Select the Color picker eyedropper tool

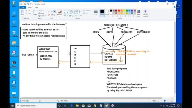(x=52, y=15)
